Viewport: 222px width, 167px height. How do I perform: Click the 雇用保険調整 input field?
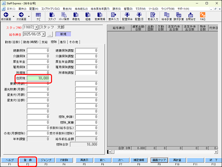(x=86, y=67)
